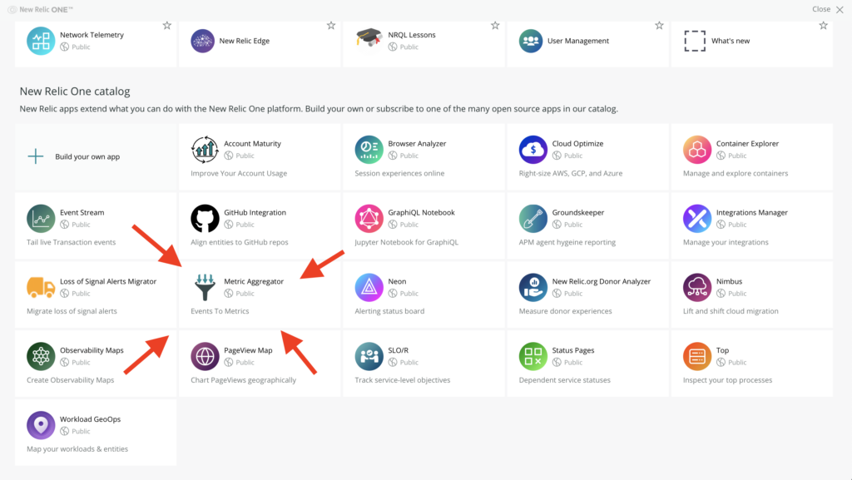Click the Event Stream app icon
The width and height of the screenshot is (852, 480).
[41, 218]
